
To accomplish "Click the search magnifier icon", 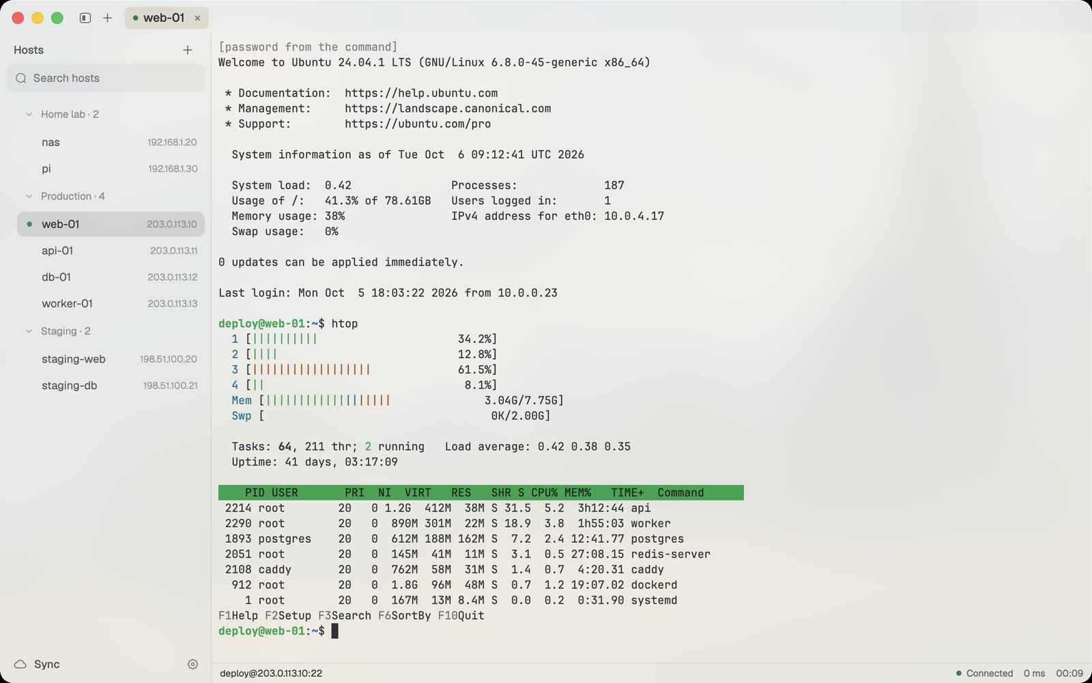I will [x=21, y=78].
